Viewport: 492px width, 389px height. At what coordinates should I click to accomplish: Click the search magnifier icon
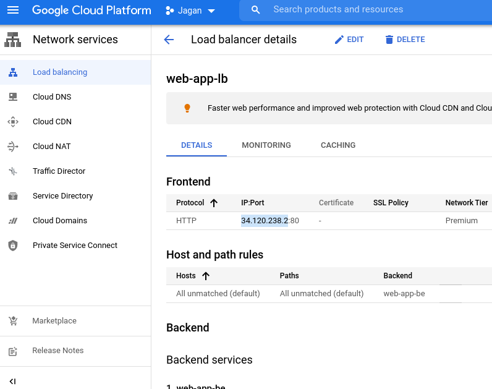click(256, 10)
